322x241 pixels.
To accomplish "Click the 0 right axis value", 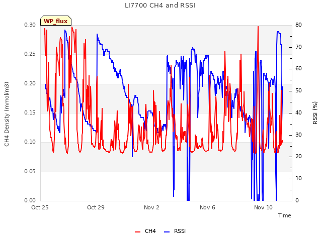I will [x=297, y=201].
